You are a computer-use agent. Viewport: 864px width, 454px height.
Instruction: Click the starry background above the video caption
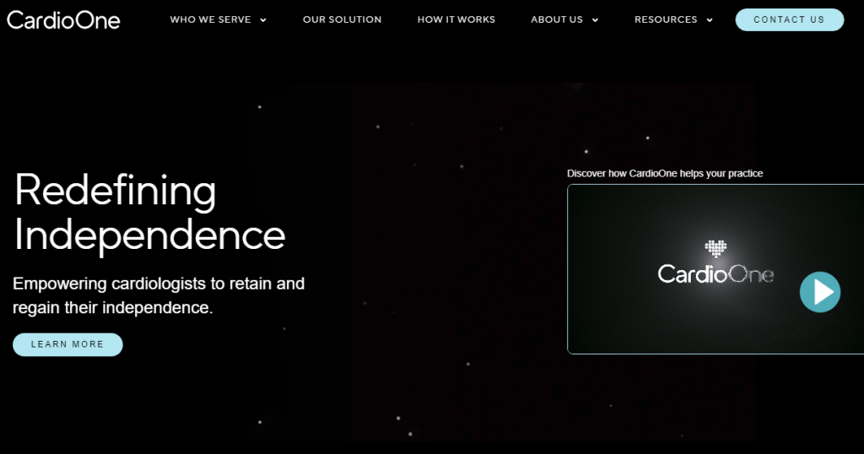click(x=658, y=118)
